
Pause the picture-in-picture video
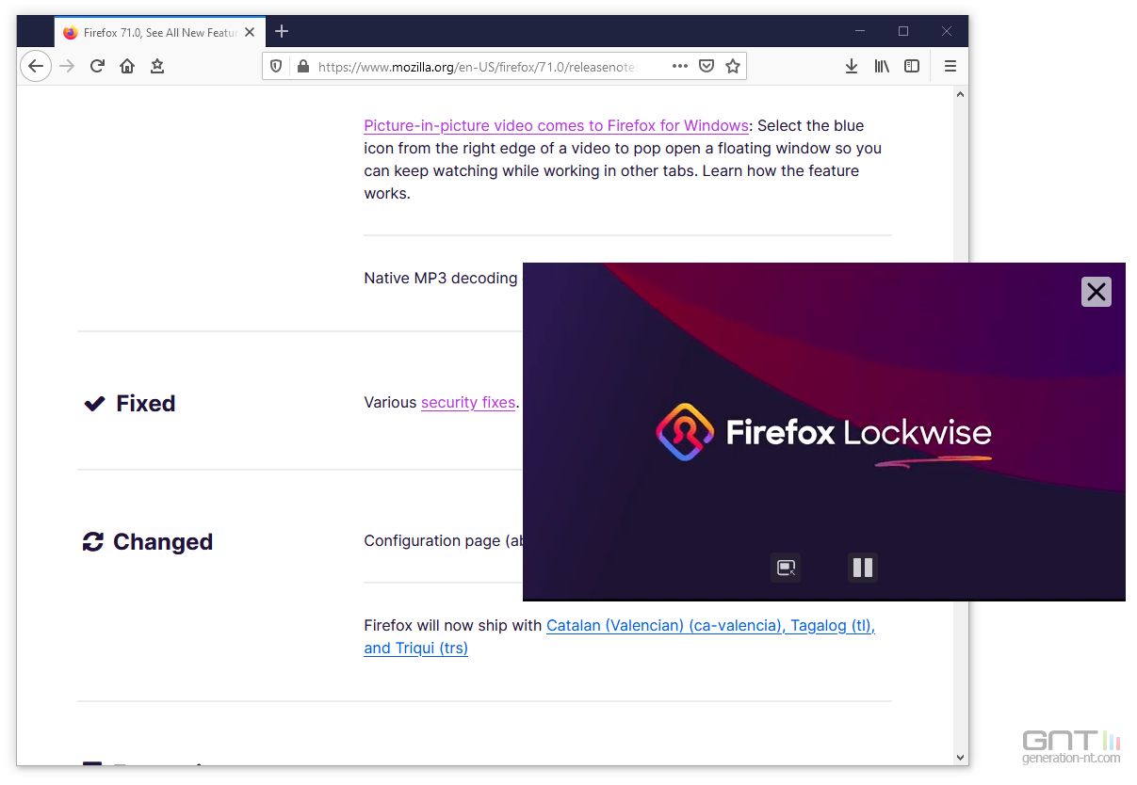pyautogui.click(x=863, y=568)
